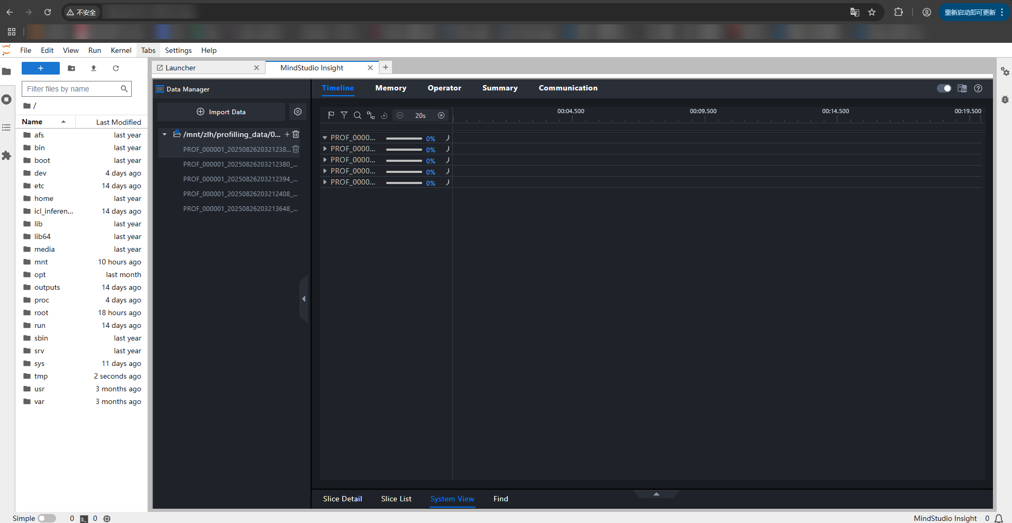This screenshot has height=523, width=1012.
Task: Click the blue new launcher plus button
Action: point(41,68)
